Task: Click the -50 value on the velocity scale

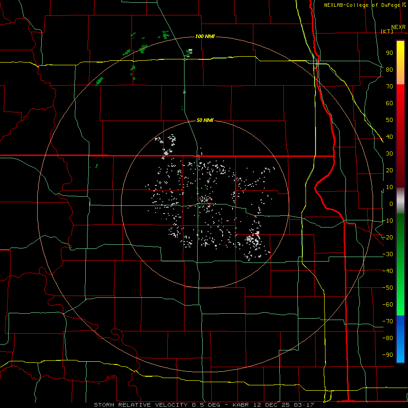Action: click(x=388, y=288)
